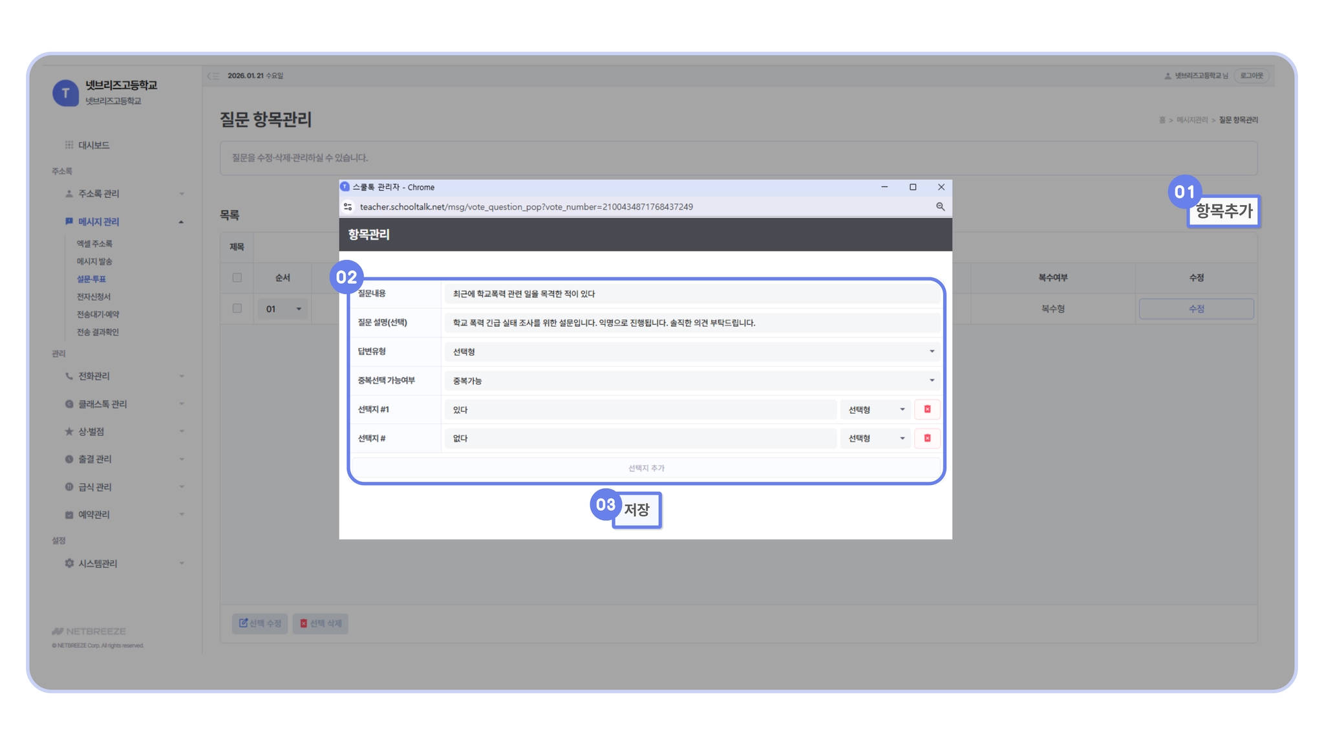Screen dimensions: 1324x745
Task: Check the checkbox for row 01
Action: click(237, 308)
